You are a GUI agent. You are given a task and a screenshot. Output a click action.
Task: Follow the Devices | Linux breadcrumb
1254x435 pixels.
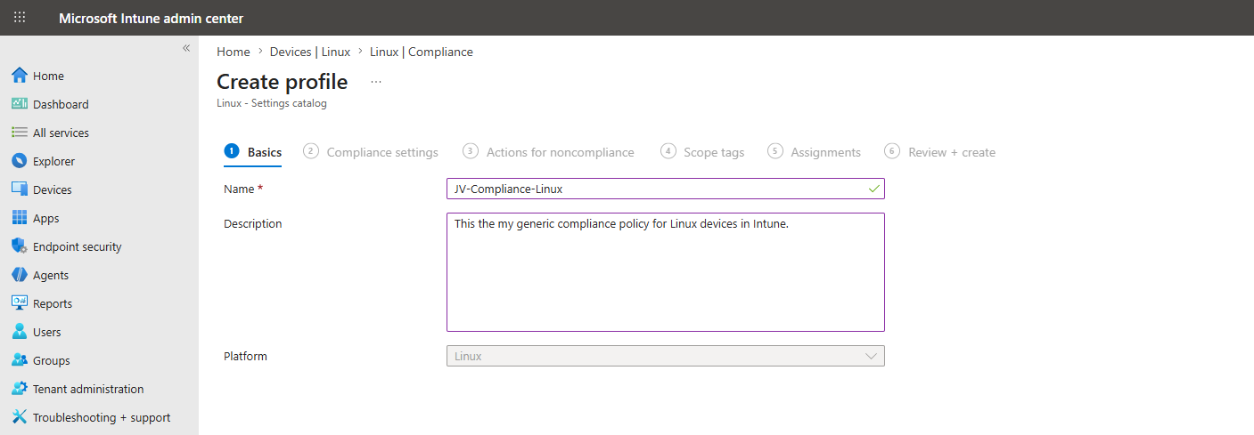click(x=310, y=52)
